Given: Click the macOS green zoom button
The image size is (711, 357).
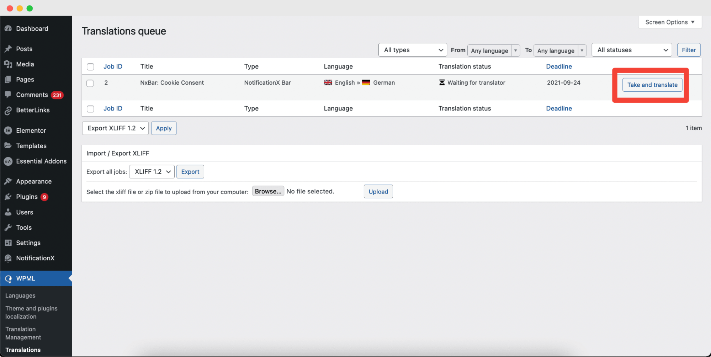Looking at the screenshot, I should [30, 8].
